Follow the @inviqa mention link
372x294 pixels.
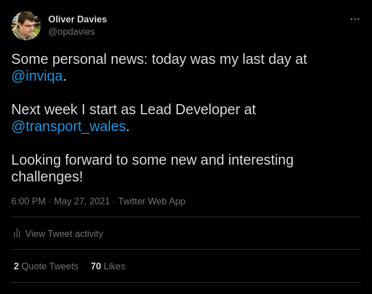point(37,76)
